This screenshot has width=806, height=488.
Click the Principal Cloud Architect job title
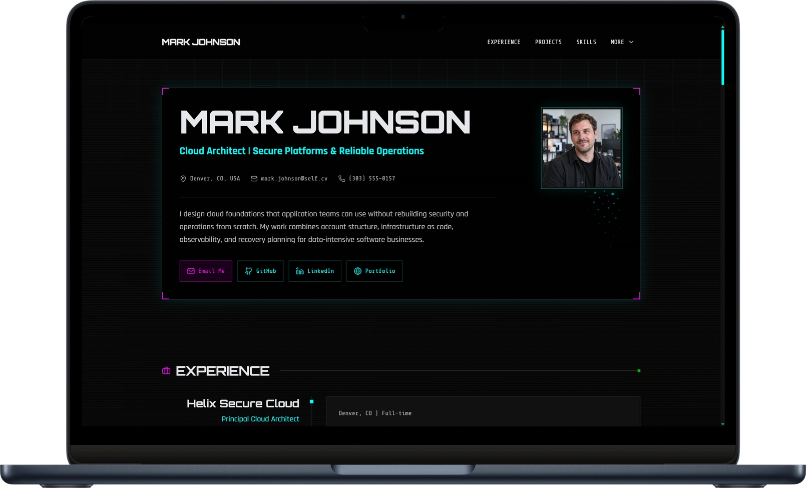pyautogui.click(x=260, y=419)
